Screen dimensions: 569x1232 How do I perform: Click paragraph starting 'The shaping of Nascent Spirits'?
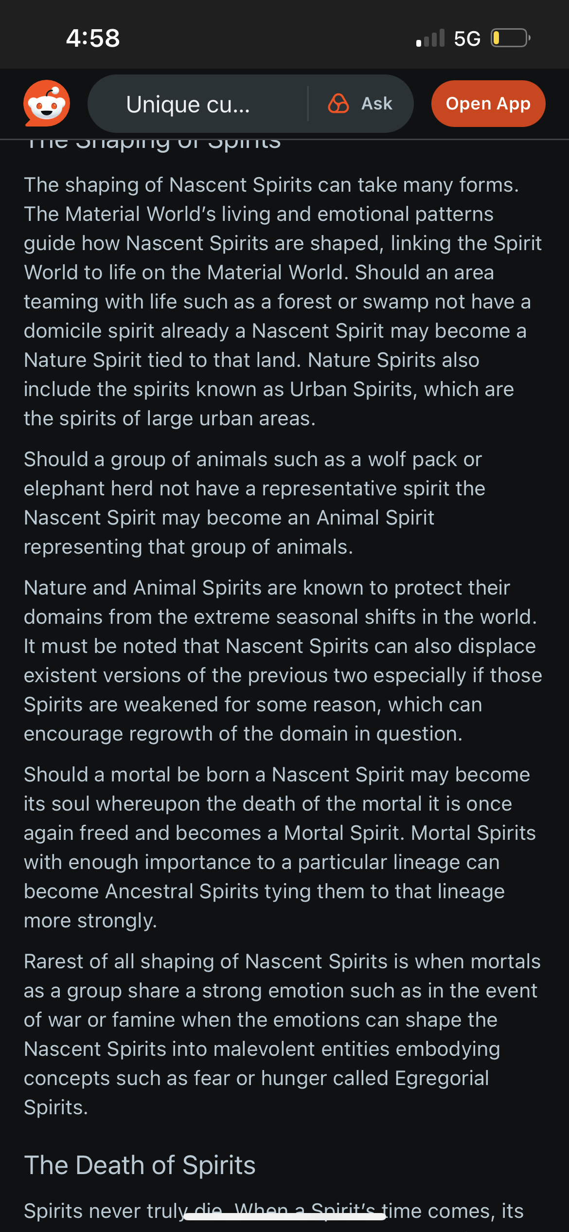[282, 301]
